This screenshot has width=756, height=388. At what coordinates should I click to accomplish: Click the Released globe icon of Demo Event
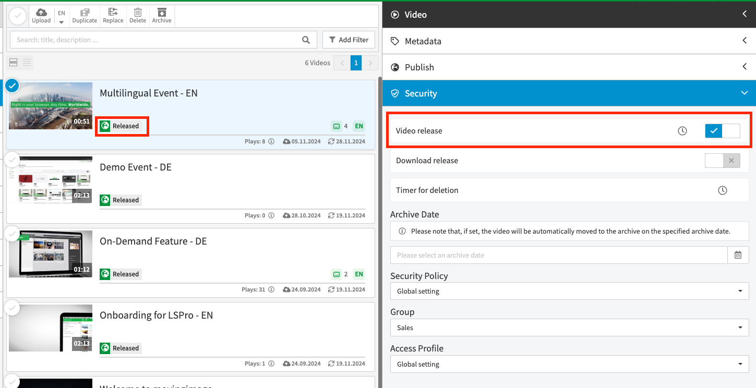click(x=105, y=200)
